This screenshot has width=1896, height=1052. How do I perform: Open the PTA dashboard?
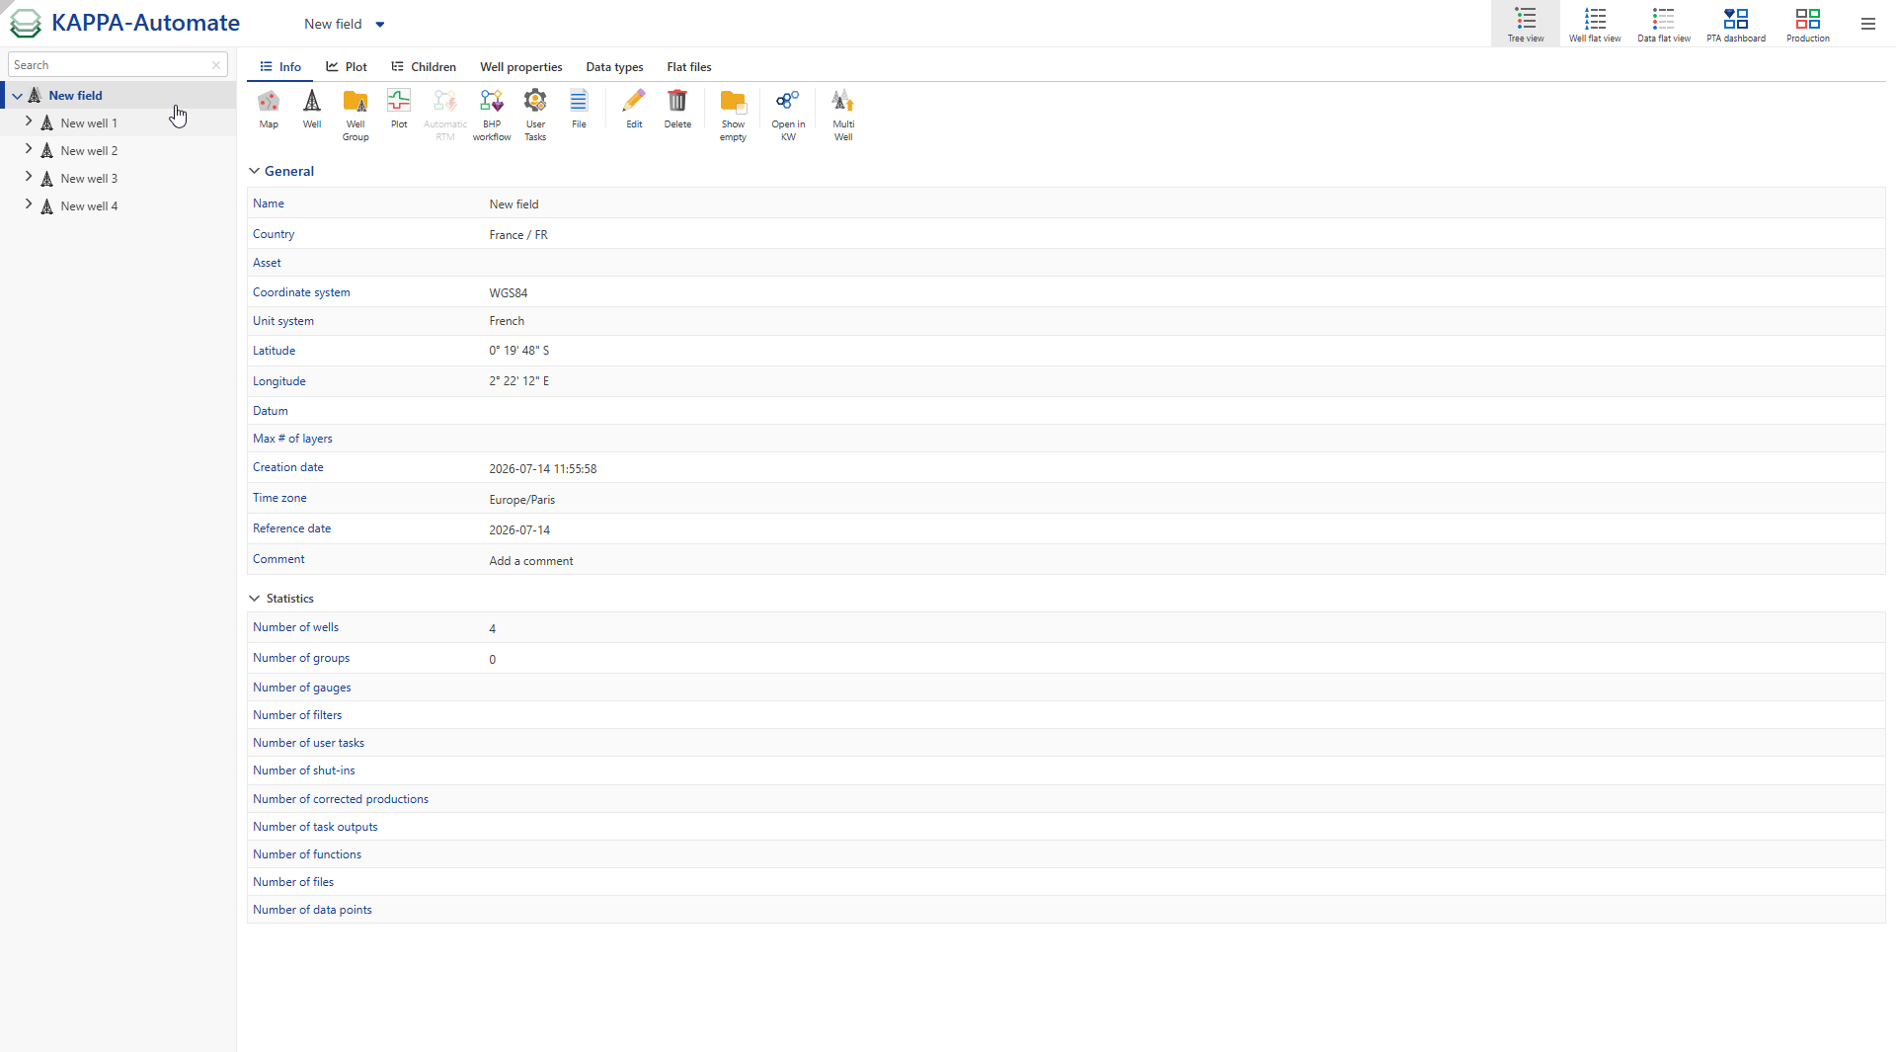point(1736,24)
